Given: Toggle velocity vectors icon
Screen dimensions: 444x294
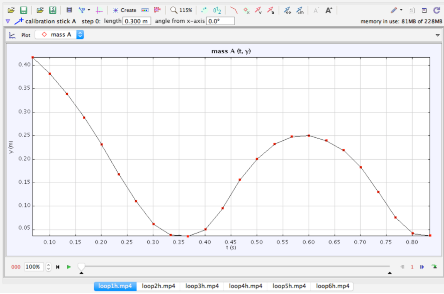Looking at the screenshot, I should coord(258,10).
